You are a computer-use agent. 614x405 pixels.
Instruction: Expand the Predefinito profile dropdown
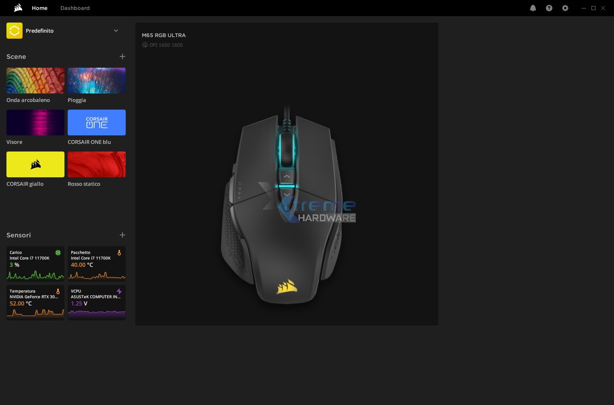pos(116,31)
